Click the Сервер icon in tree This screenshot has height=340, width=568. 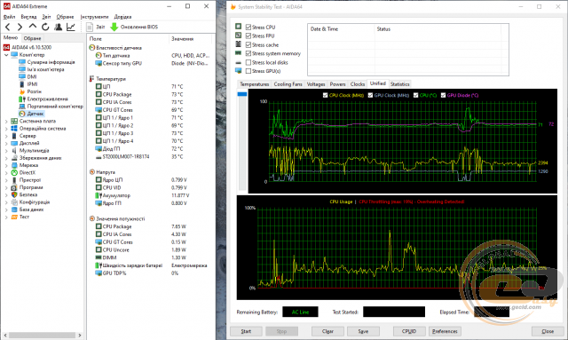coord(14,136)
